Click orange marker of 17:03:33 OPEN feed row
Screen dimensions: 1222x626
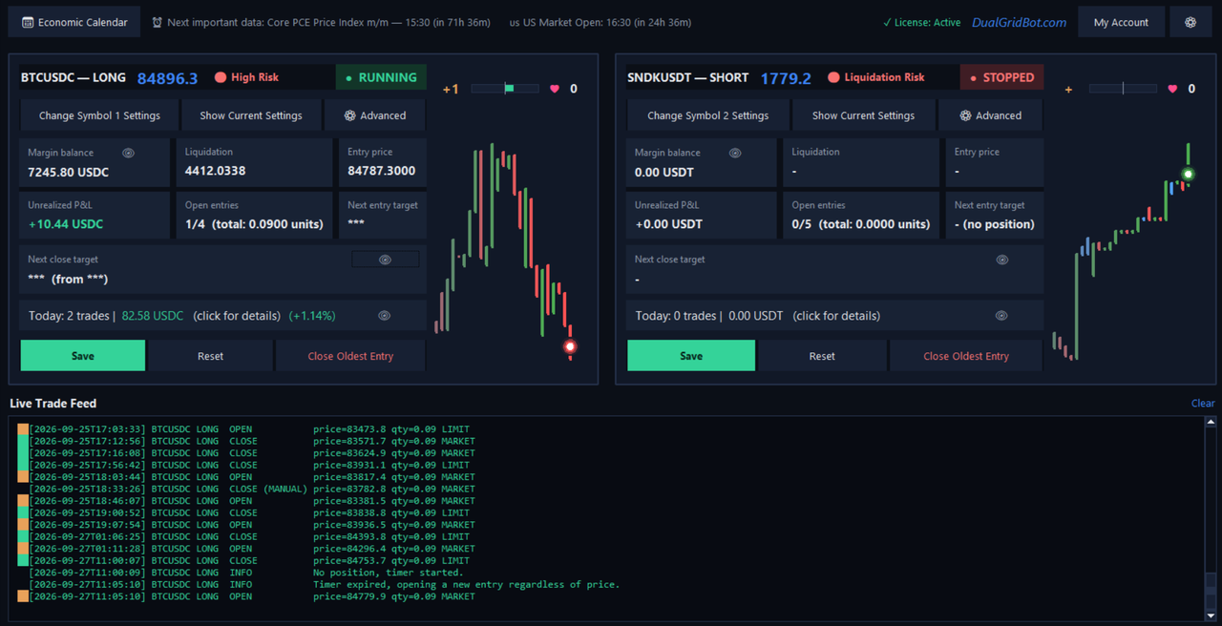[x=23, y=429]
